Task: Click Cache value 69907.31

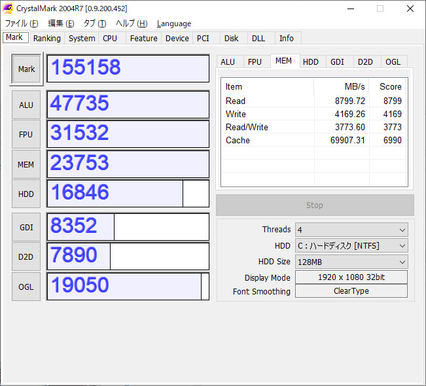Action: 347,140
